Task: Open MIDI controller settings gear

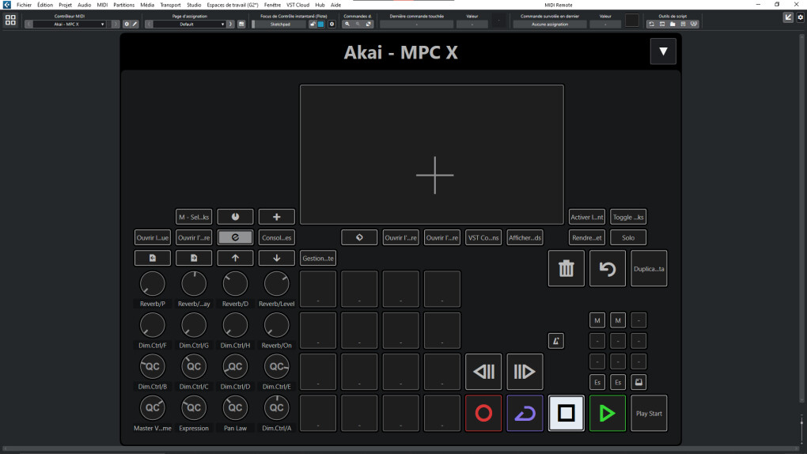Action: (x=127, y=25)
